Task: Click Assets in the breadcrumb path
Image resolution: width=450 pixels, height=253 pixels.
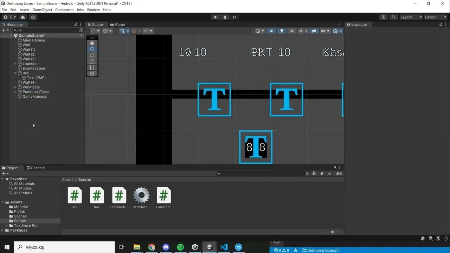Action: (67, 180)
